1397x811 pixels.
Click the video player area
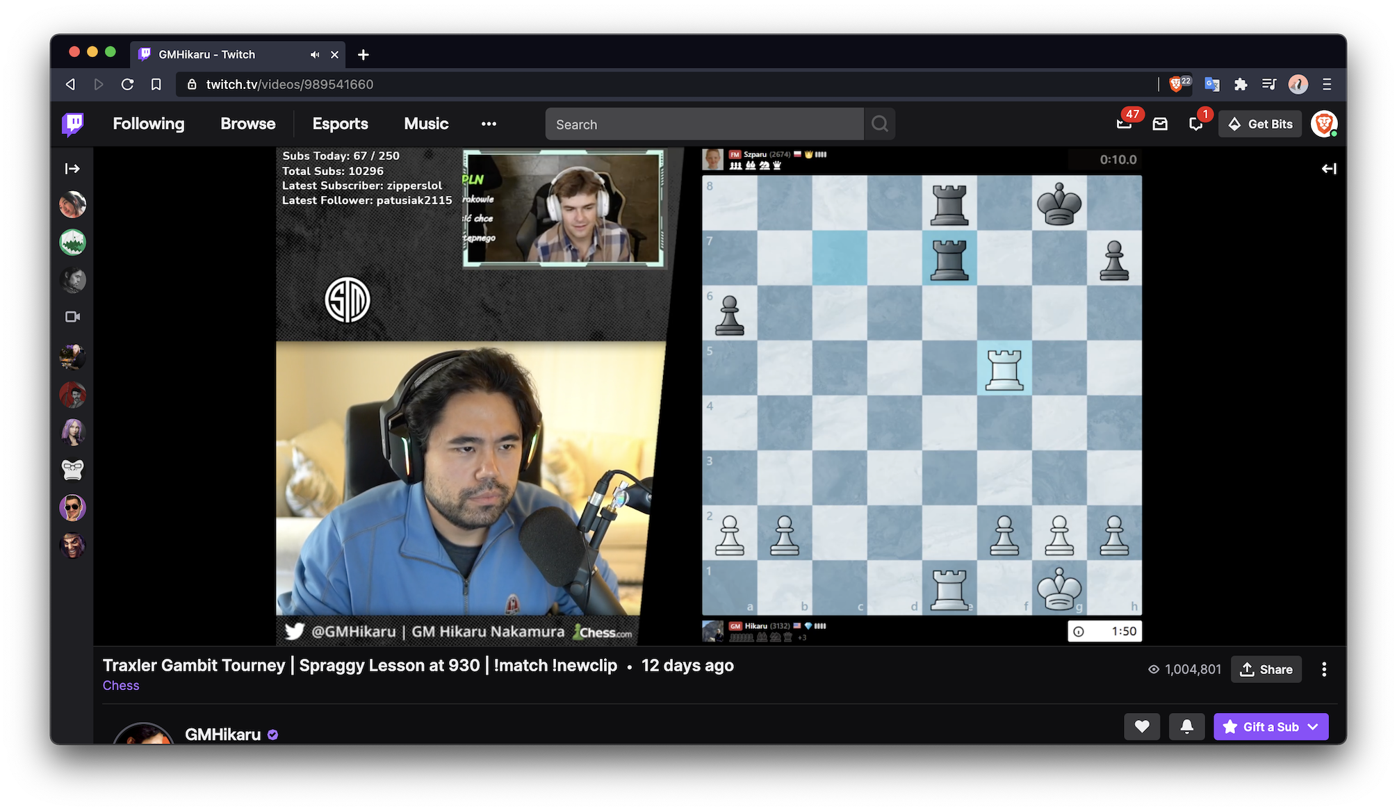click(x=719, y=396)
